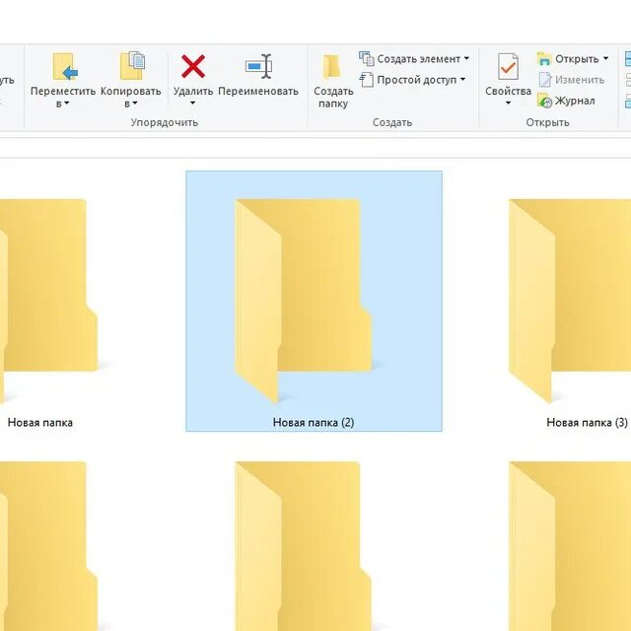Click the Простой доступ icon
This screenshot has height=631, width=631.
pos(366,79)
